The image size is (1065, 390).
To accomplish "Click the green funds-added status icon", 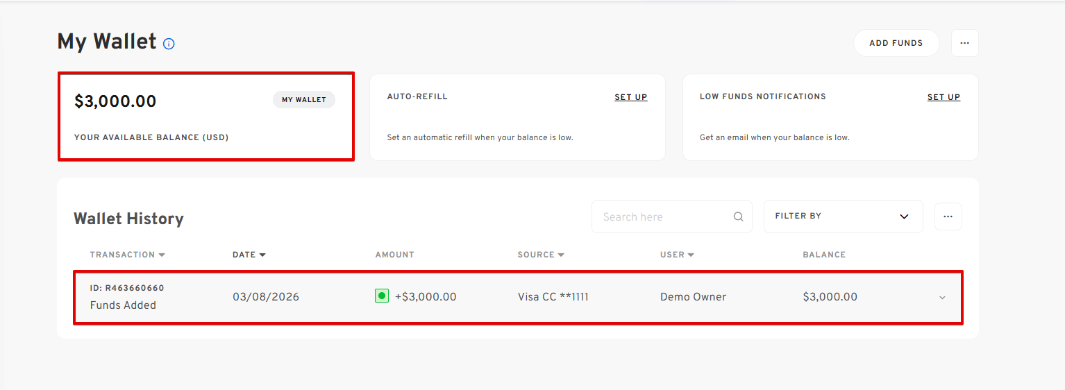I will tap(381, 296).
